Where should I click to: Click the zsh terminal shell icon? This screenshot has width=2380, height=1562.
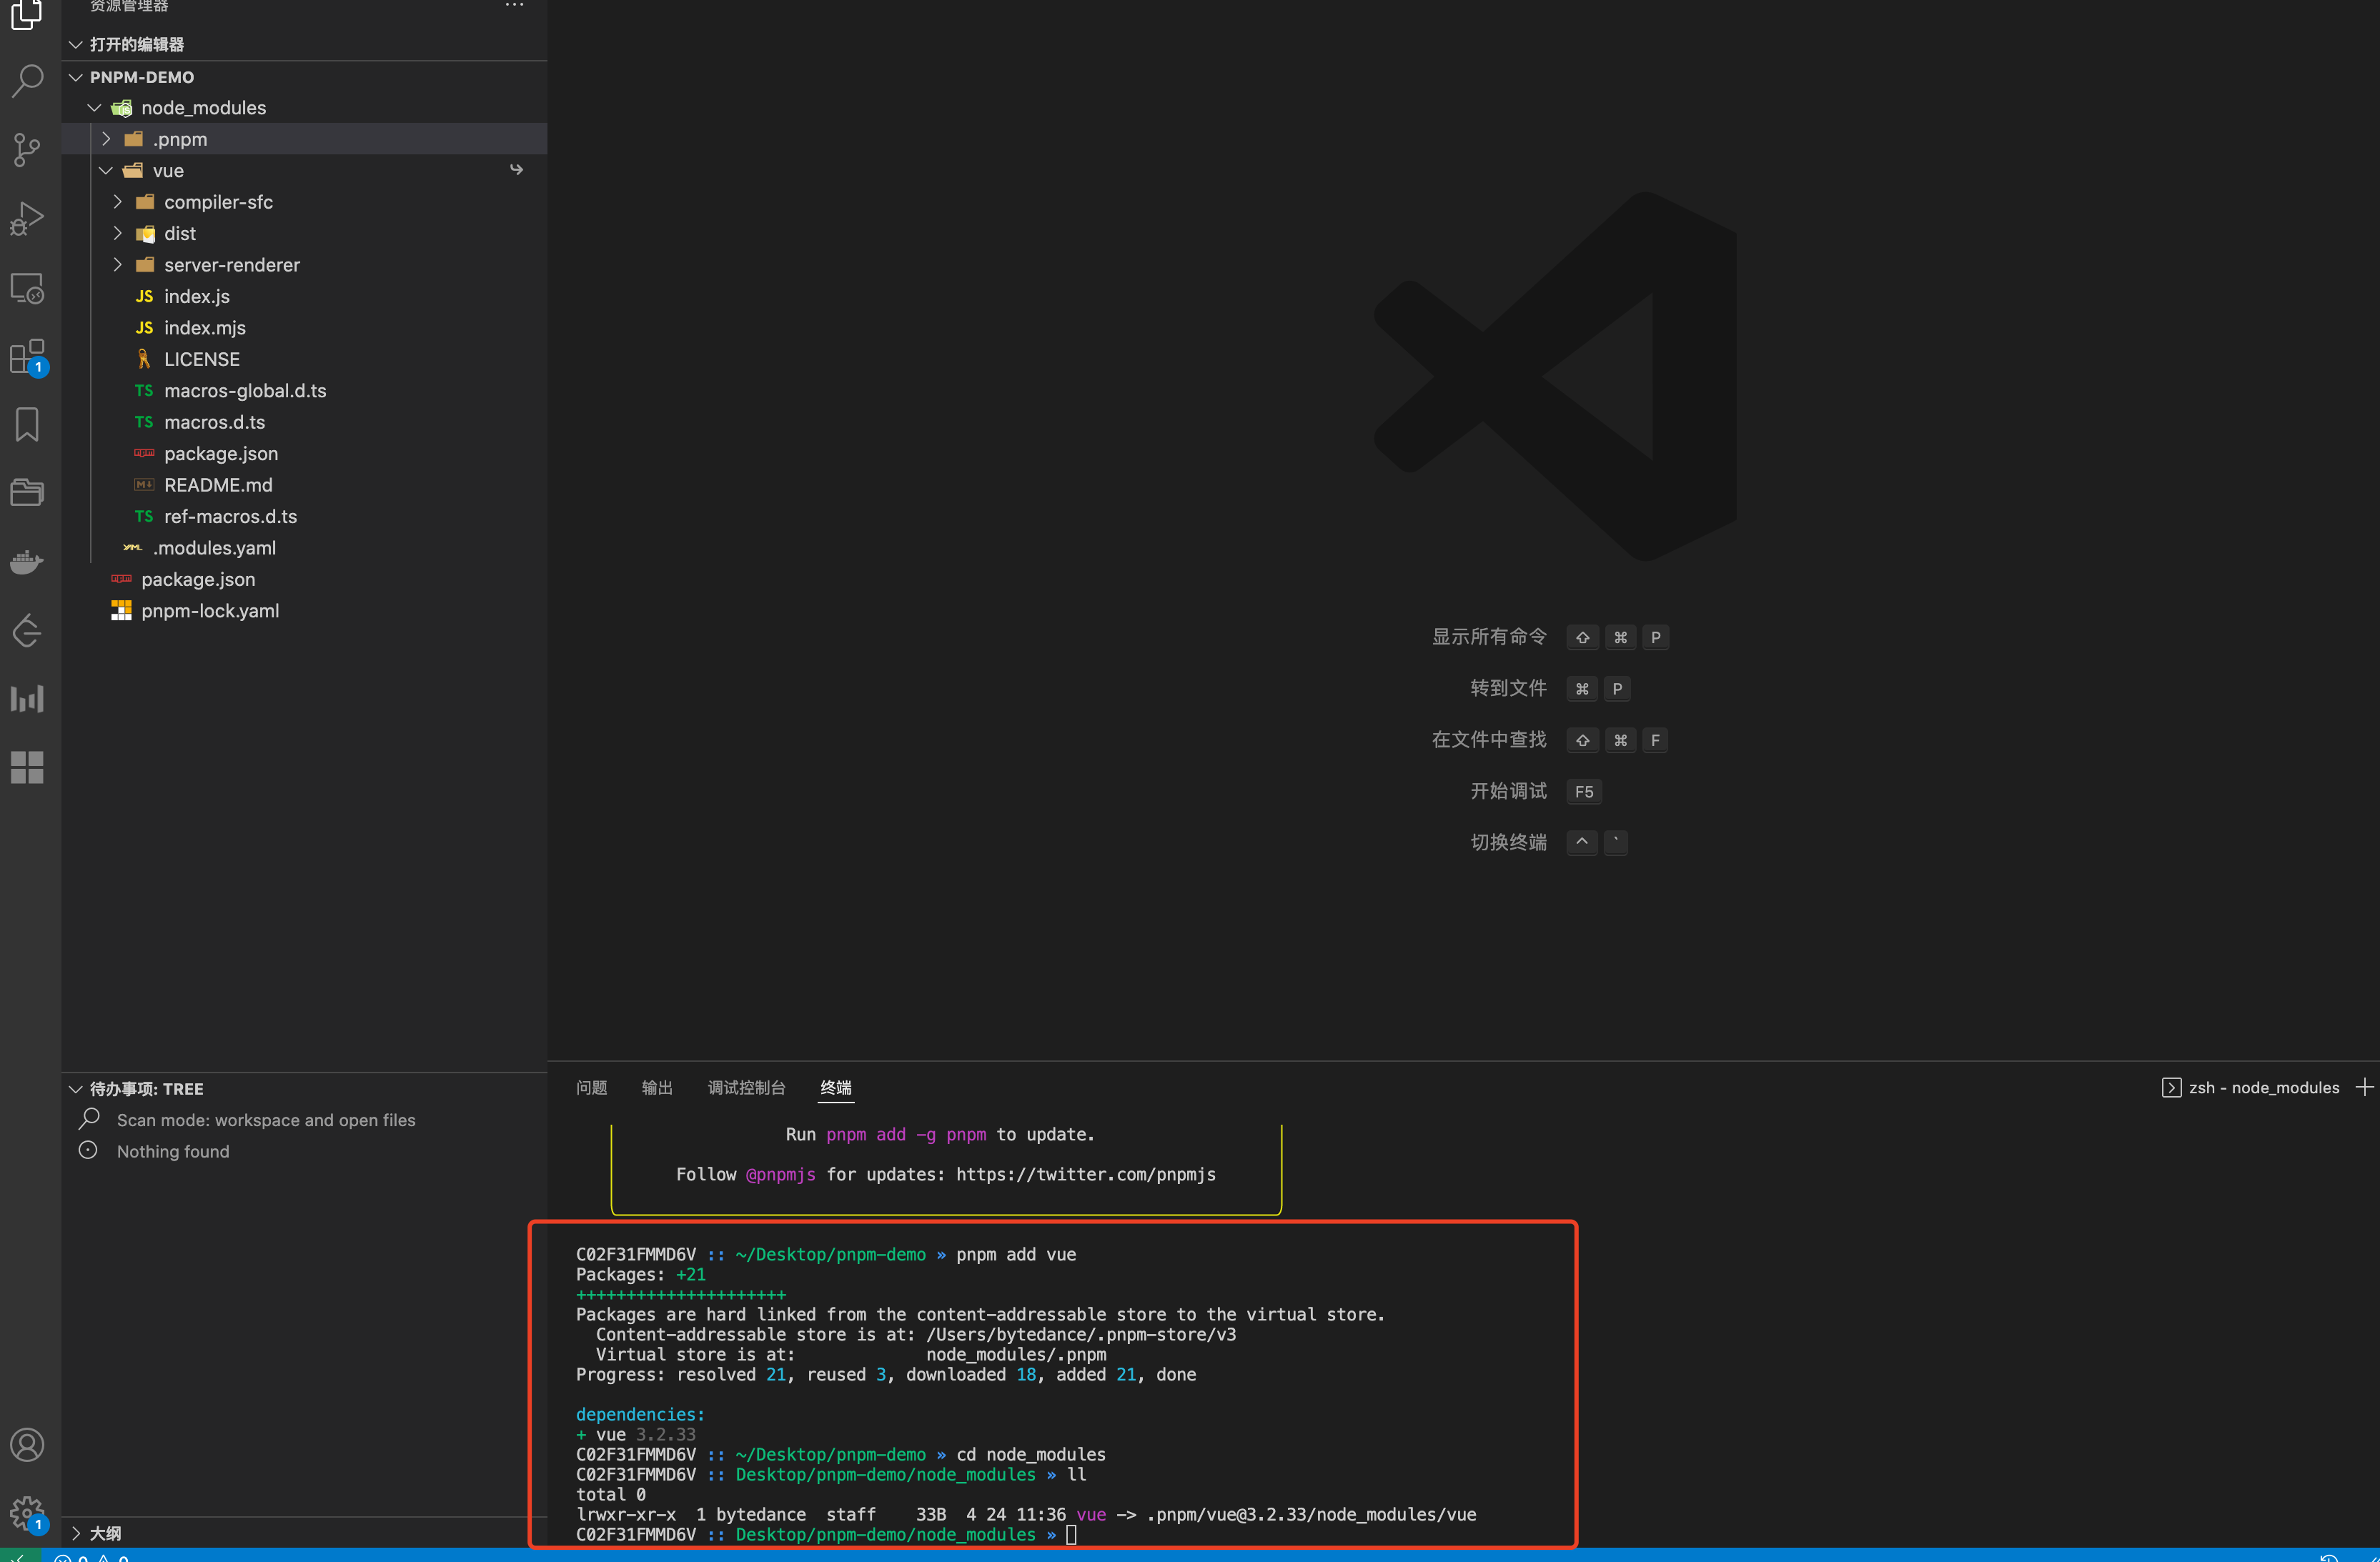tap(2171, 1087)
